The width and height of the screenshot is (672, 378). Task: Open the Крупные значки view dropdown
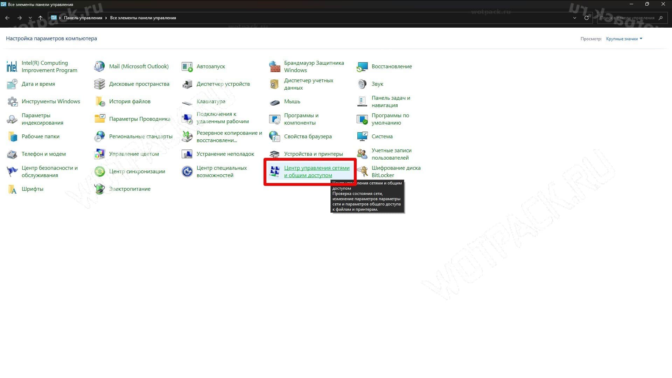coord(624,39)
